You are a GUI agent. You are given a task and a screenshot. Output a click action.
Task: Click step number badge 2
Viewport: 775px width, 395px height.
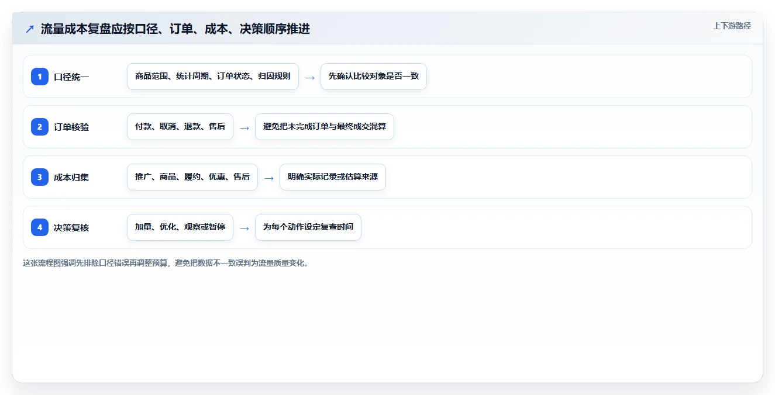pos(40,127)
